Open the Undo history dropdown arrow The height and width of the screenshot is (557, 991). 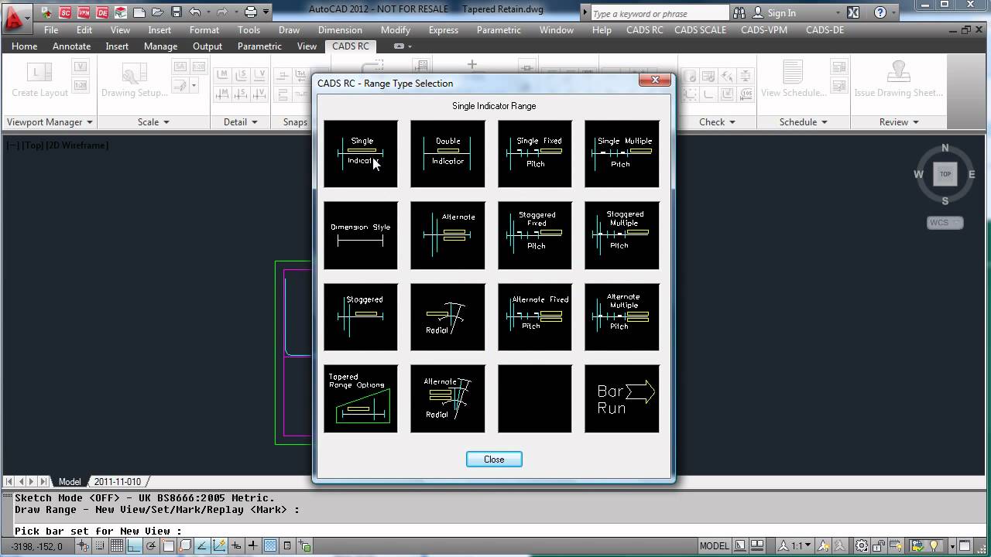click(208, 12)
